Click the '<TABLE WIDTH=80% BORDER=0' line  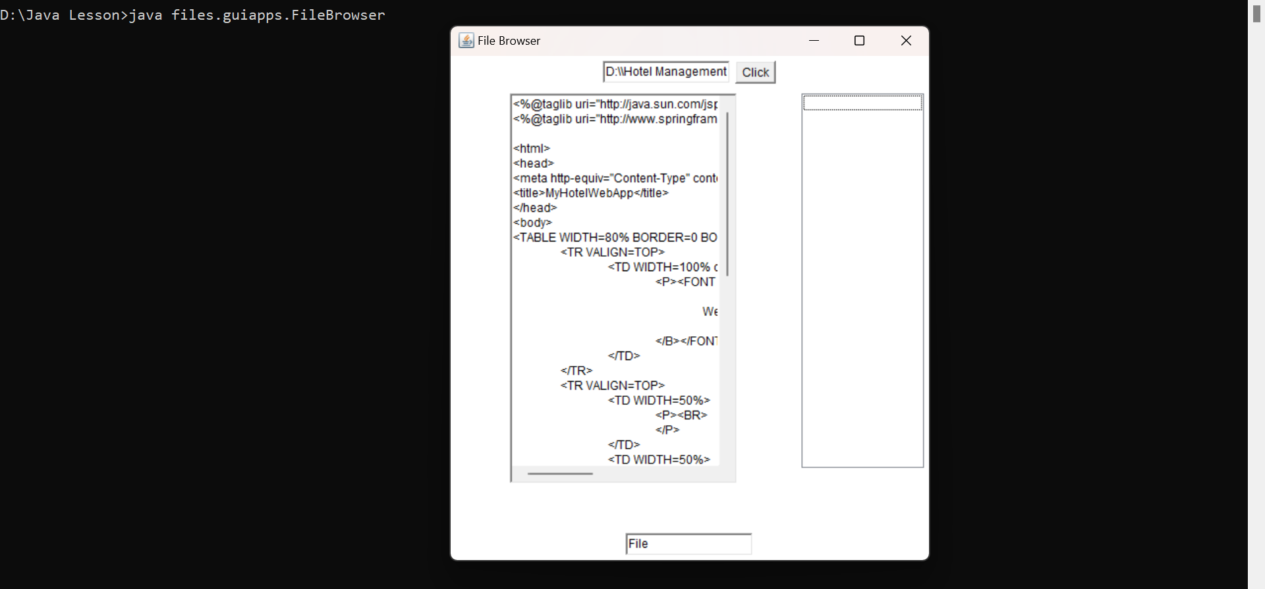coord(615,238)
